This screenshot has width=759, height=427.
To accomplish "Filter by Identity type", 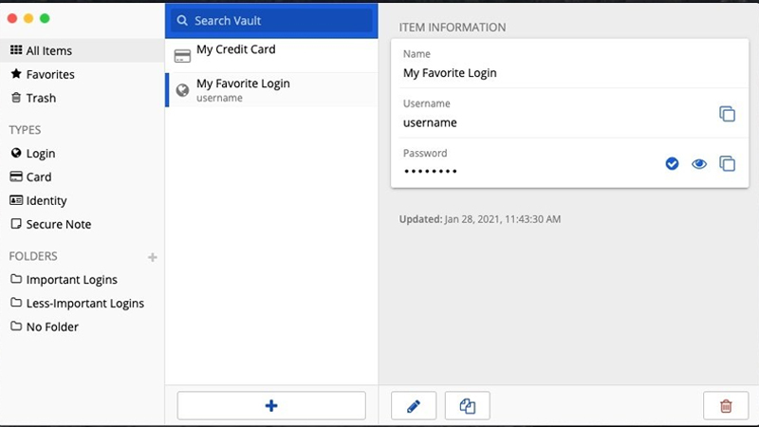I will pyautogui.click(x=46, y=201).
